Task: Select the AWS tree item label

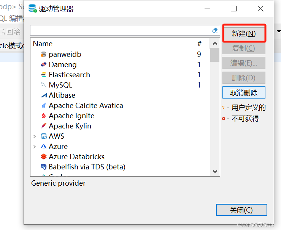Action: click(56, 136)
